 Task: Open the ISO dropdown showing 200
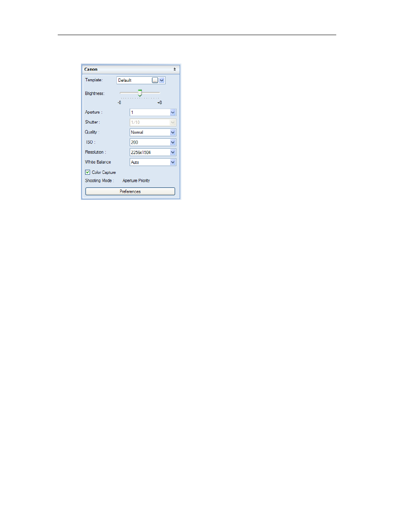pyautogui.click(x=153, y=142)
